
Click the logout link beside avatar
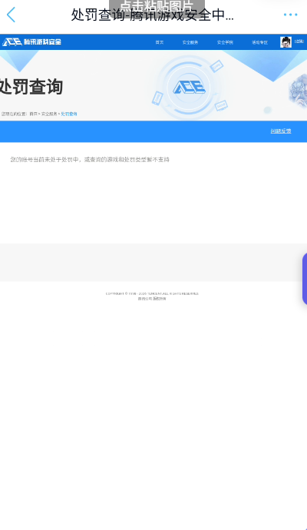point(299,41)
